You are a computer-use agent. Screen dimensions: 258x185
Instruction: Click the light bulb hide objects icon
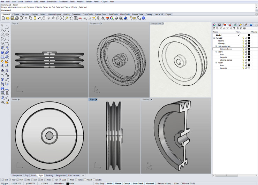click(98, 18)
